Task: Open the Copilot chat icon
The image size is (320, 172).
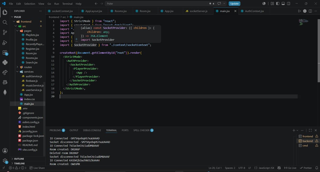Action: (219, 4)
